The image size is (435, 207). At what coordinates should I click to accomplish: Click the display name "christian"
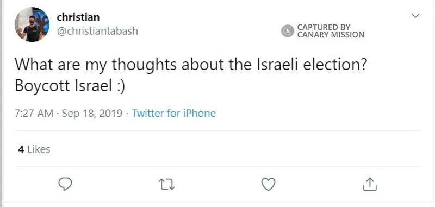pos(78,17)
